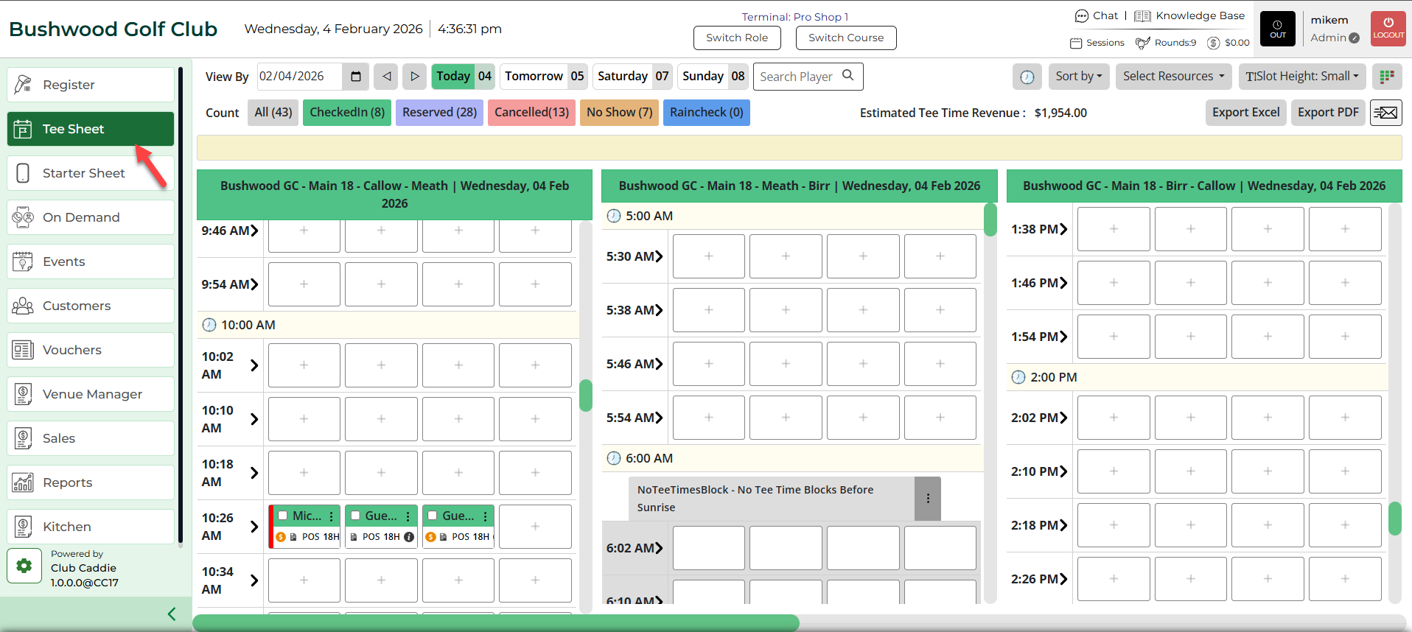Viewport: 1412px width, 632px height.
Task: Click the Switch Course button
Action: pos(845,38)
